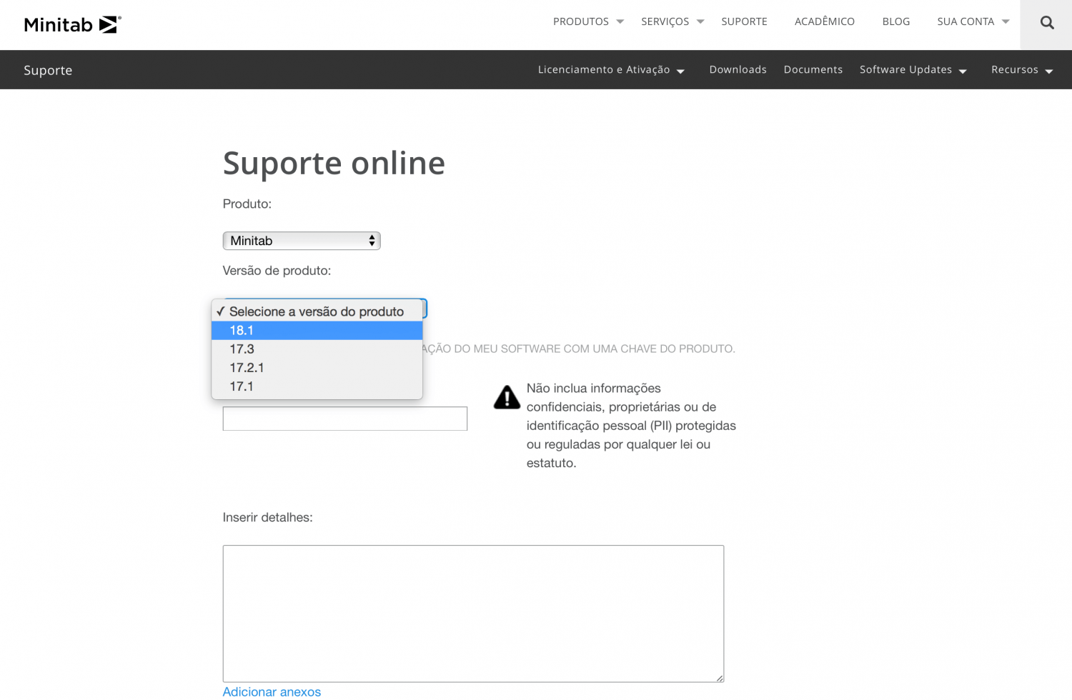Open the search magnifier icon
This screenshot has width=1072, height=700.
pos(1047,23)
